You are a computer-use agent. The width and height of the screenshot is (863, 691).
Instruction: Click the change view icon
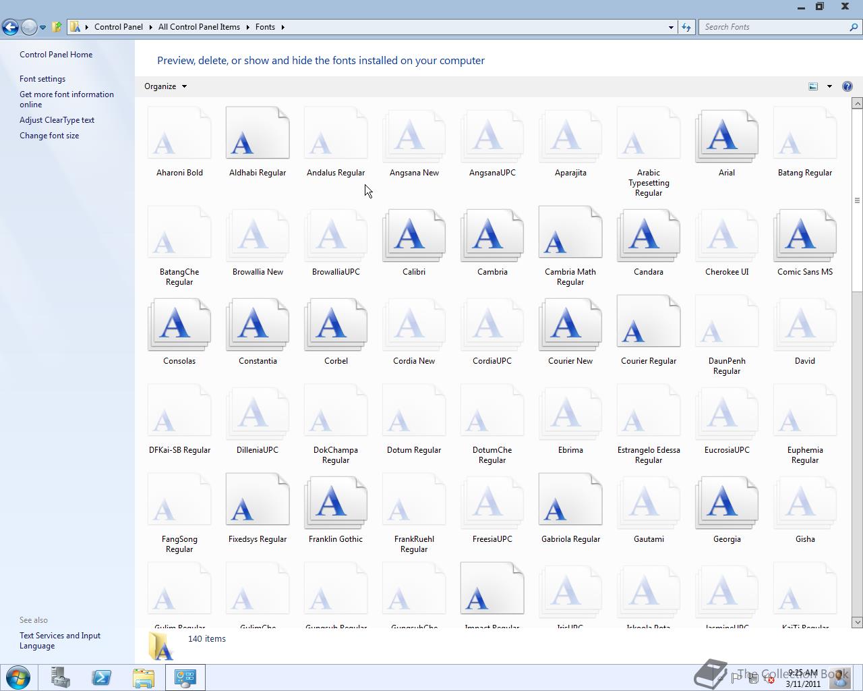[x=813, y=86]
